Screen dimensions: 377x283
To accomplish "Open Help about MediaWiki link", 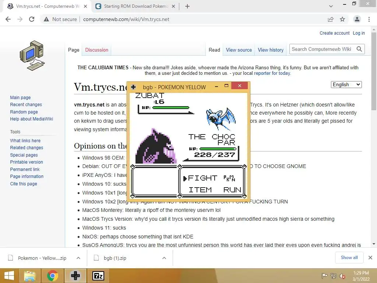I will click(32, 119).
